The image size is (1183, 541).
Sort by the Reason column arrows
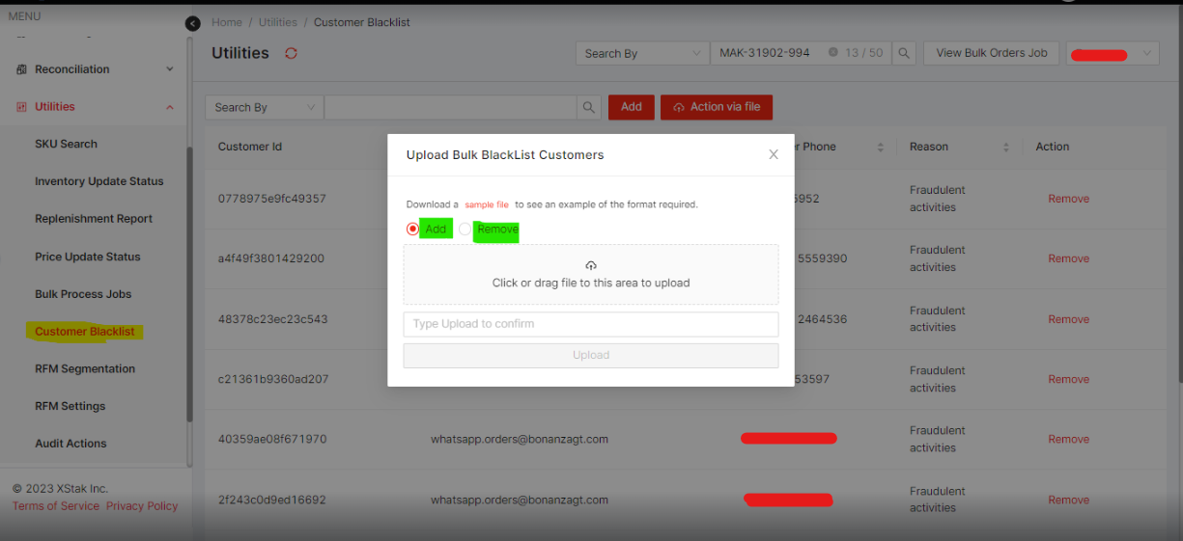click(1005, 147)
